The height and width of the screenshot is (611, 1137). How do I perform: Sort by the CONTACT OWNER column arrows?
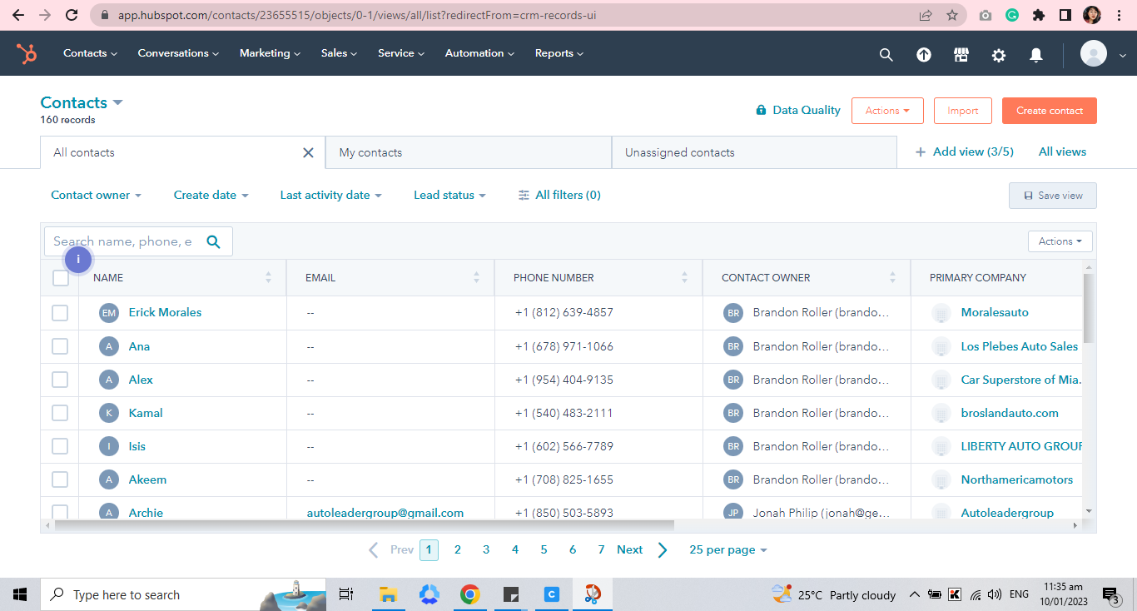pyautogui.click(x=892, y=277)
